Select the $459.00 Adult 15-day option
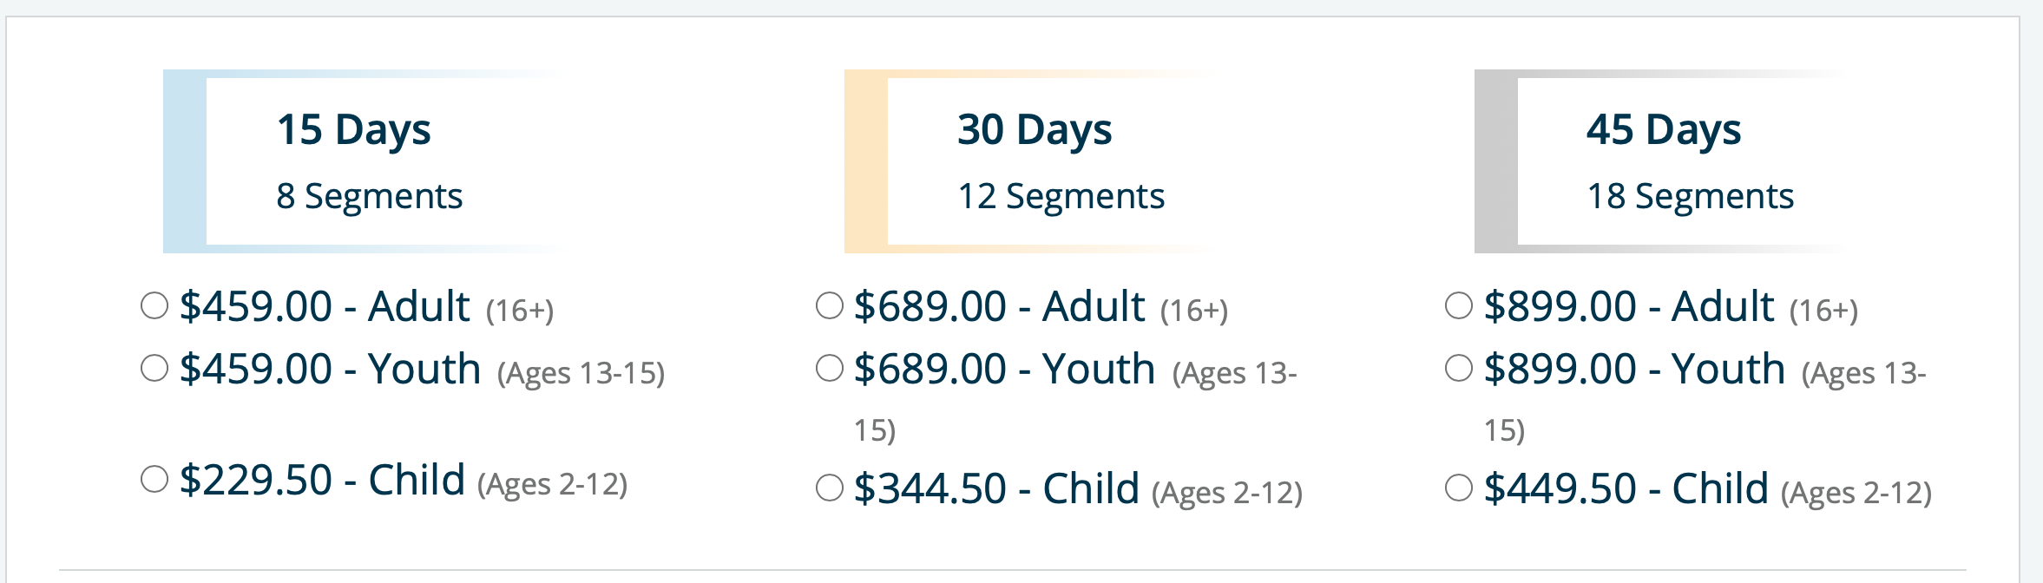Screen dimensions: 2043x583 (x=154, y=305)
